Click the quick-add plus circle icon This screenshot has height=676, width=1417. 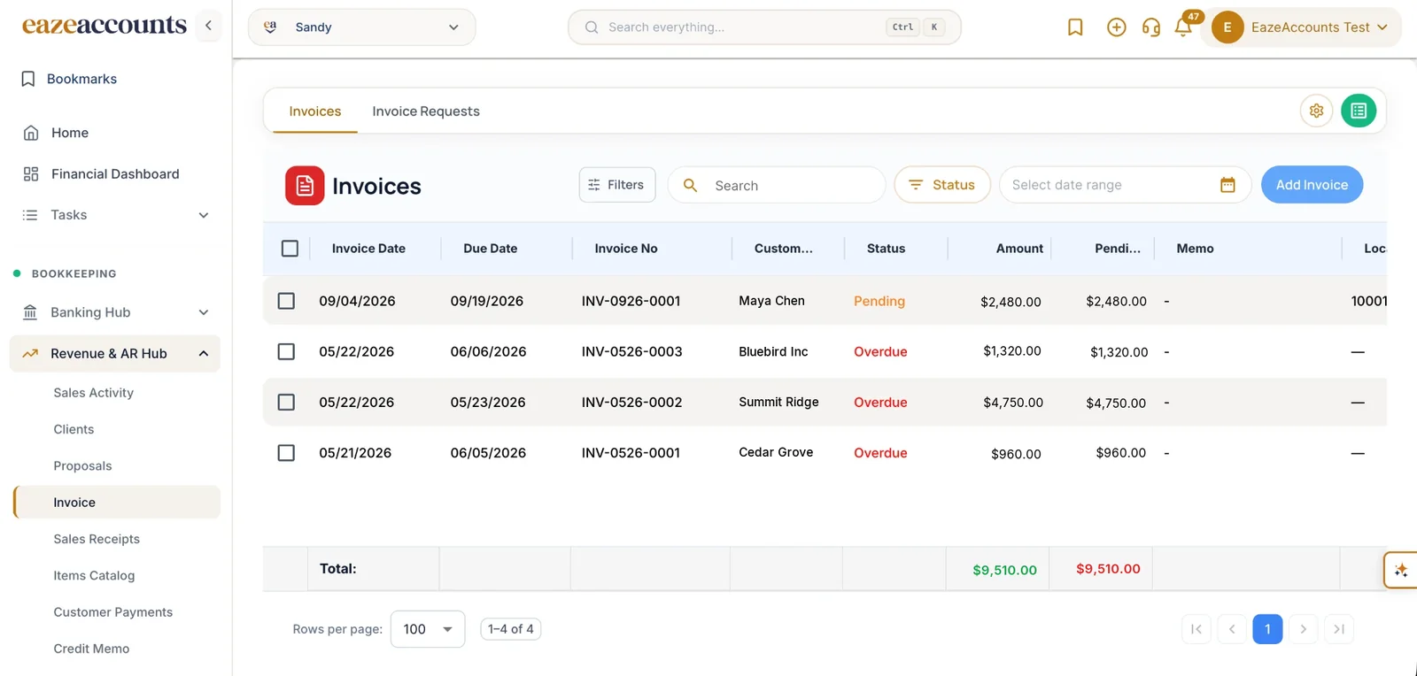coord(1116,27)
